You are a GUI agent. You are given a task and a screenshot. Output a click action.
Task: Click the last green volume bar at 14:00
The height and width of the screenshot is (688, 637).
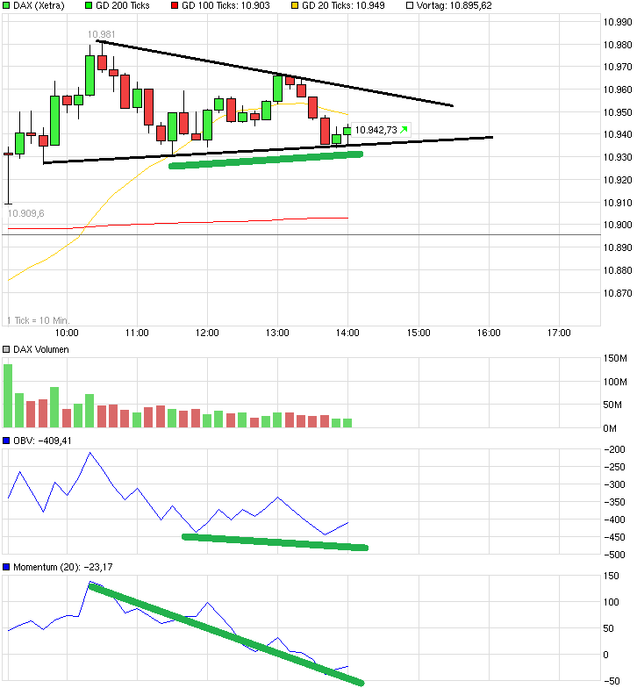(x=347, y=423)
